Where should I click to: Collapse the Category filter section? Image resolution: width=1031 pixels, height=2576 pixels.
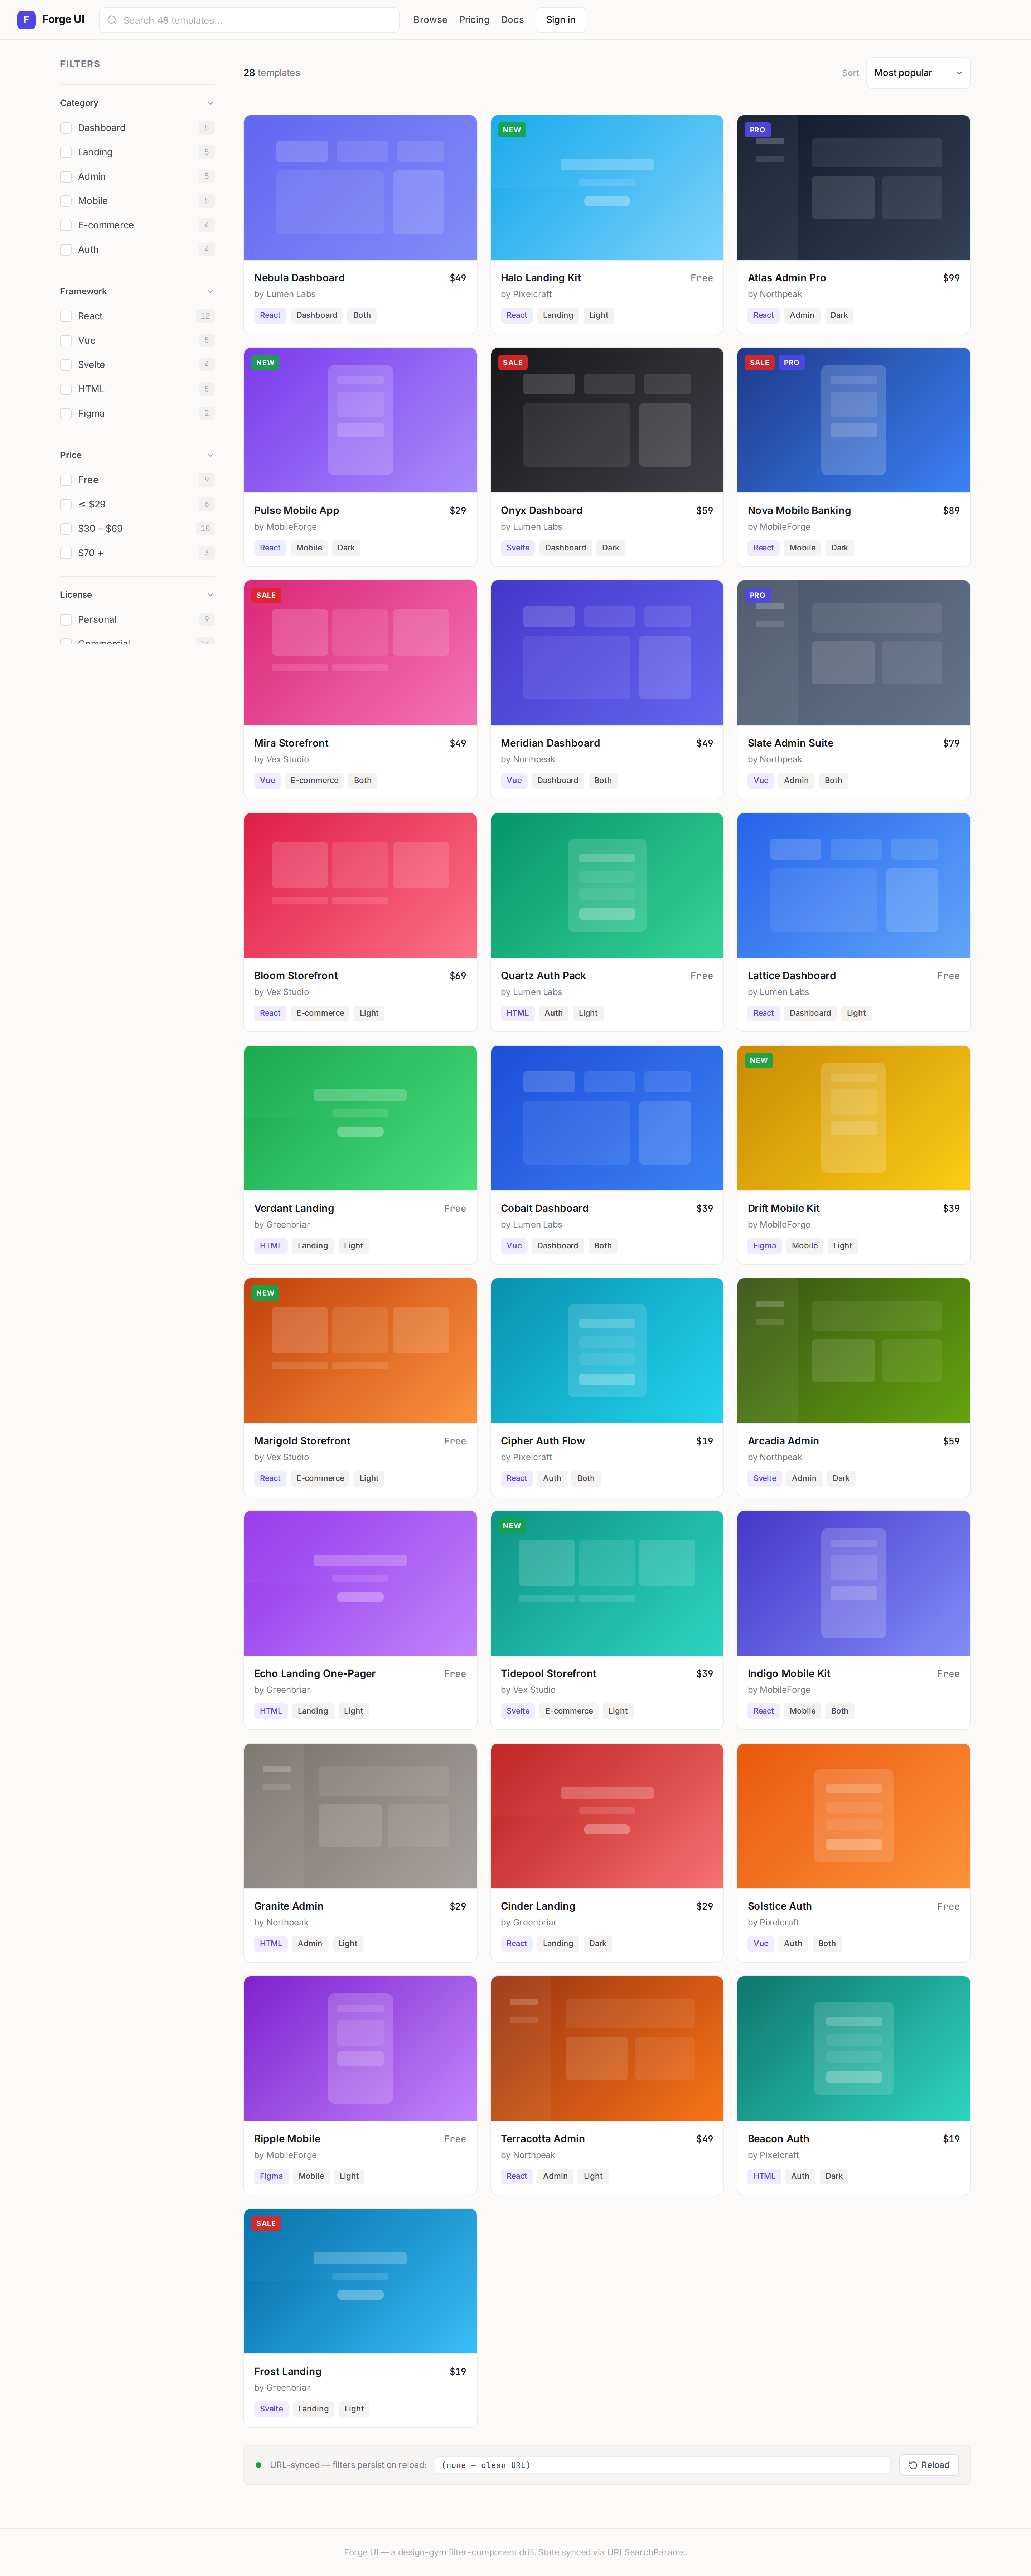(137, 103)
